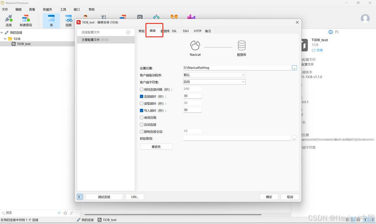Click 设置位置 path input field
Screen dimensions: 376x224
click(237, 68)
